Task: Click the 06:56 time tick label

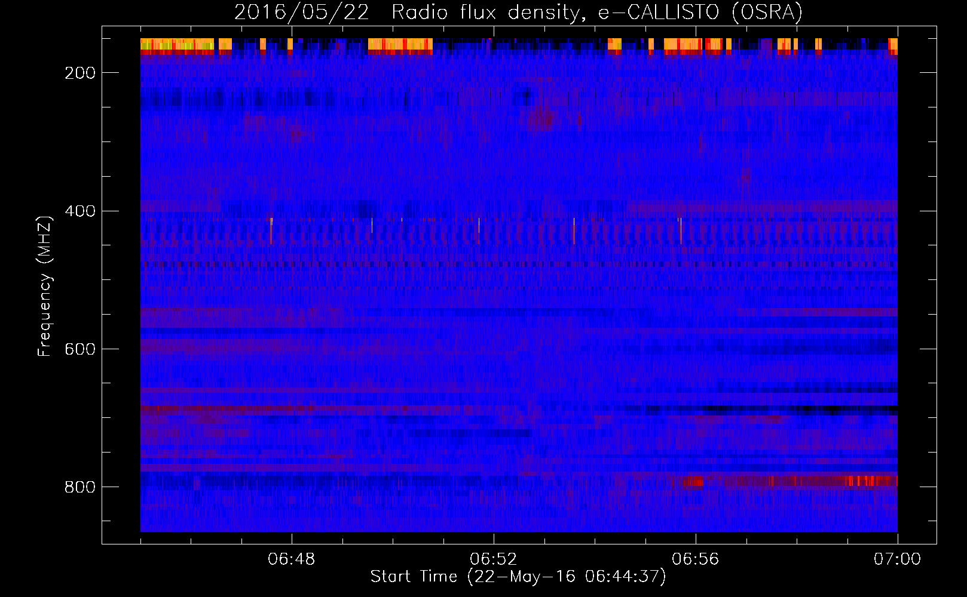Action: 696,559
